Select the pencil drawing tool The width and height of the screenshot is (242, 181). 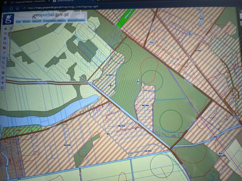[4, 53]
